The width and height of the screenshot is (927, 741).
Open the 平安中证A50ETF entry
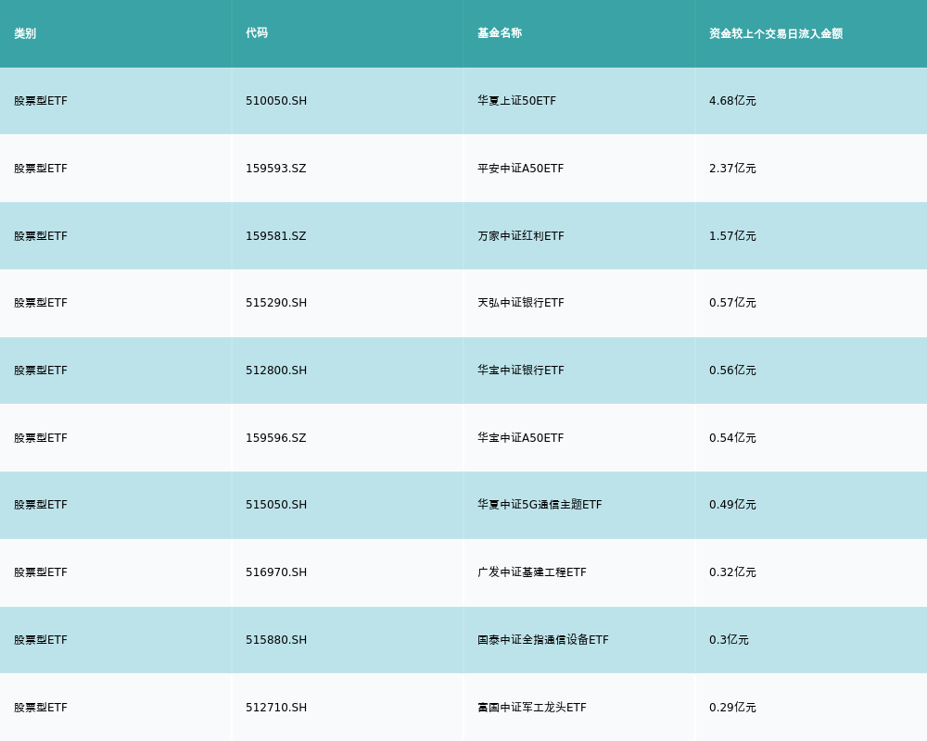pyautogui.click(x=520, y=169)
